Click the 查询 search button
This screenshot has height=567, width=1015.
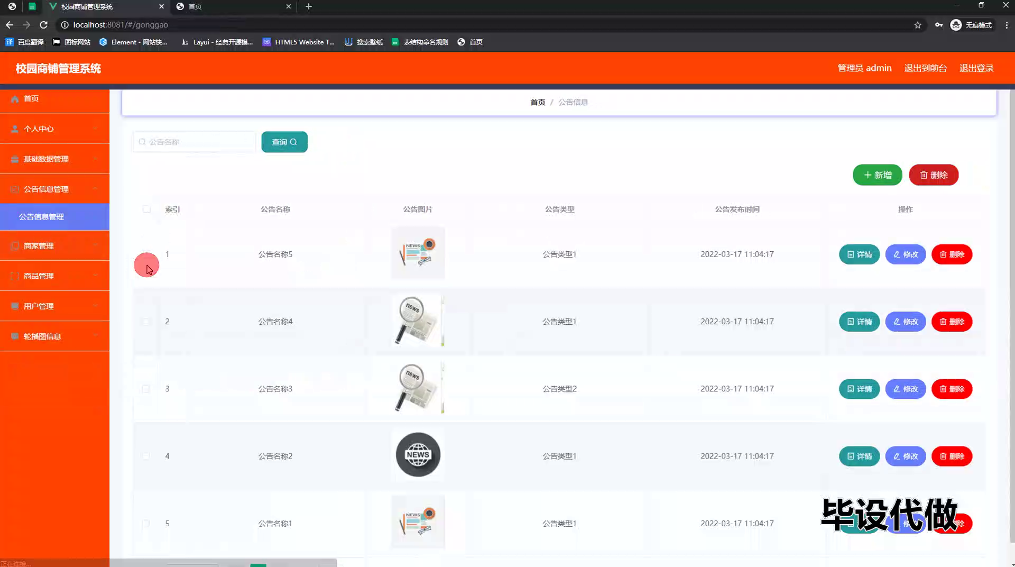tap(284, 142)
